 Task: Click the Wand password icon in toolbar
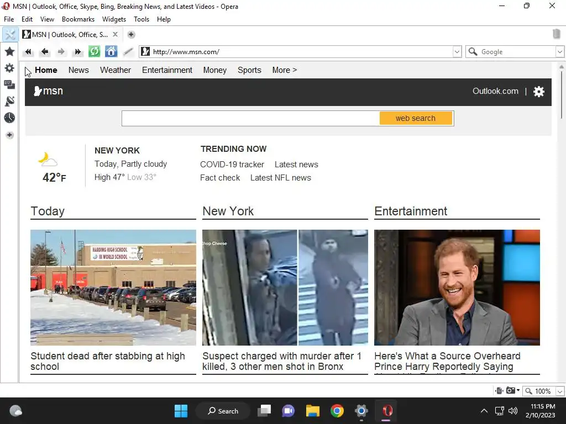128,51
